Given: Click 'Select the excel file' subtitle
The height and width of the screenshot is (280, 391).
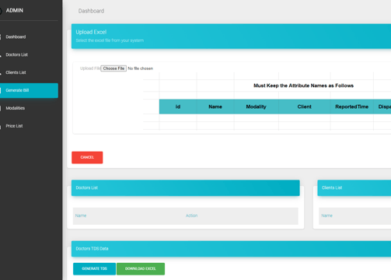Looking at the screenshot, I should pyautogui.click(x=110, y=40).
